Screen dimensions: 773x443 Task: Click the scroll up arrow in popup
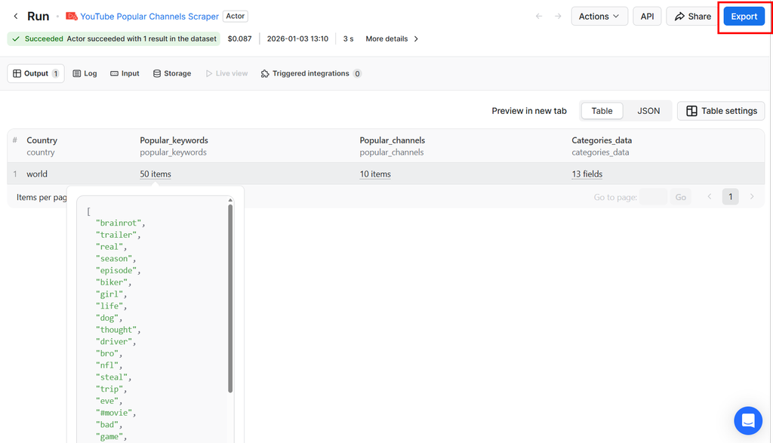coord(230,200)
